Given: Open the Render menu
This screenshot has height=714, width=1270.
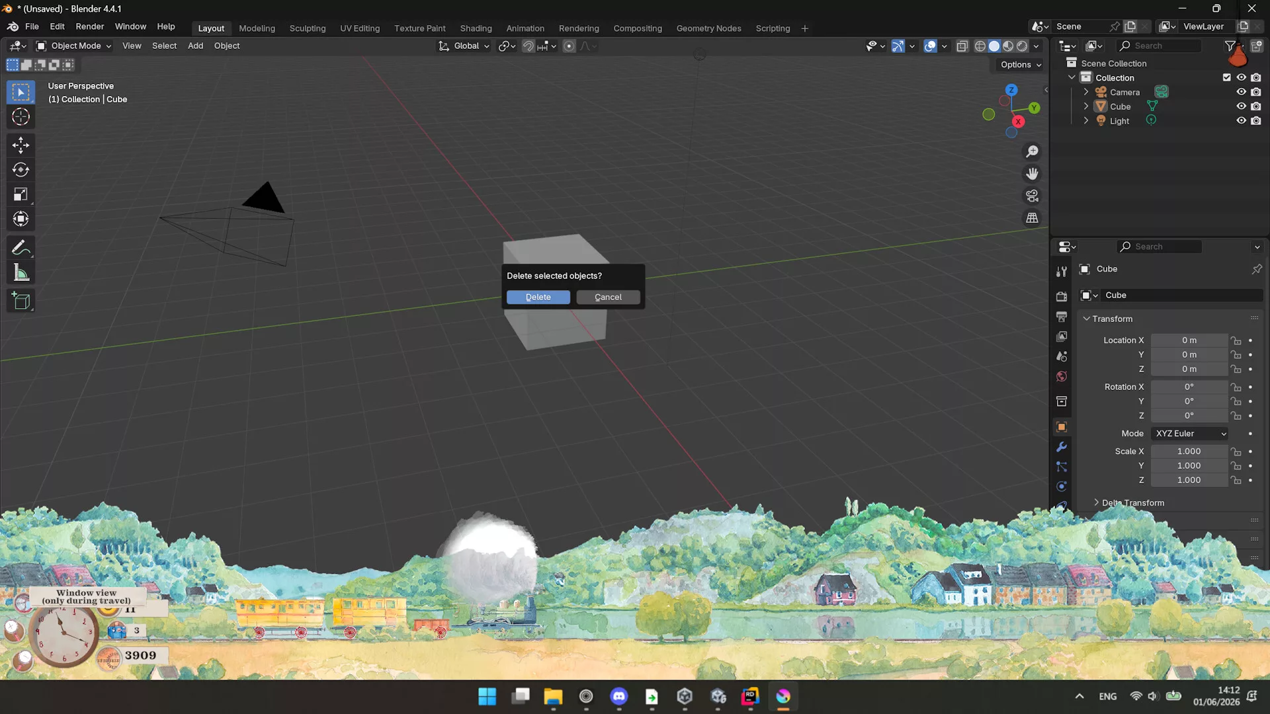Looking at the screenshot, I should tap(89, 26).
